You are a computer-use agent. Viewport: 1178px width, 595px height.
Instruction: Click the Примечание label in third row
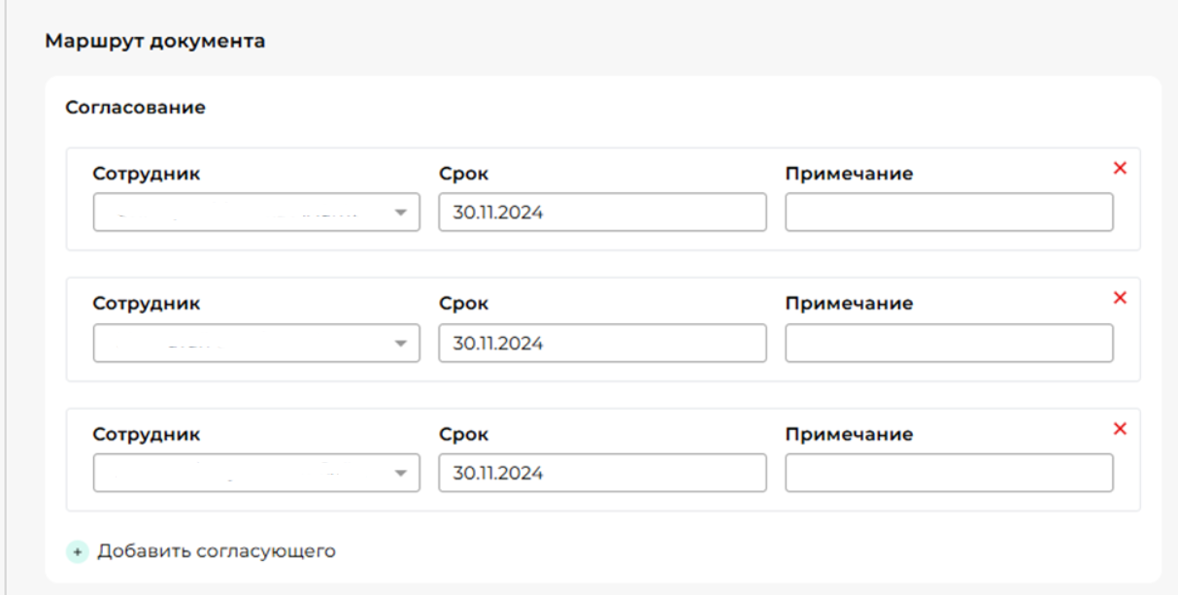(848, 434)
